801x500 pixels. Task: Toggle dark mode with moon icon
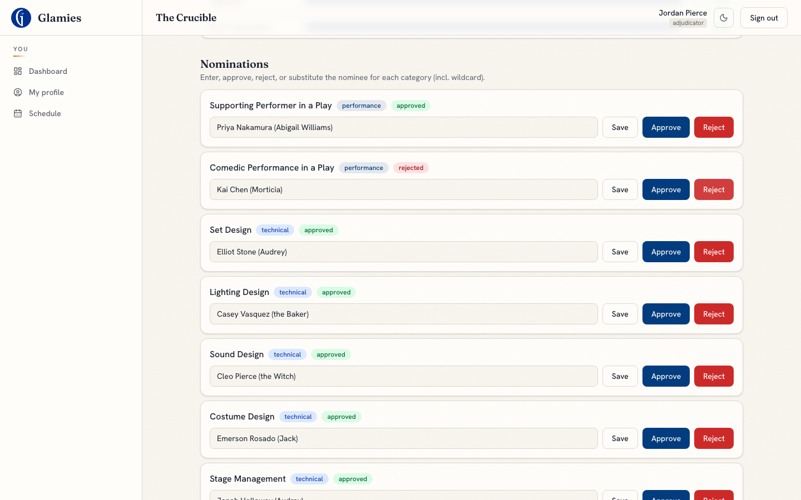[724, 18]
